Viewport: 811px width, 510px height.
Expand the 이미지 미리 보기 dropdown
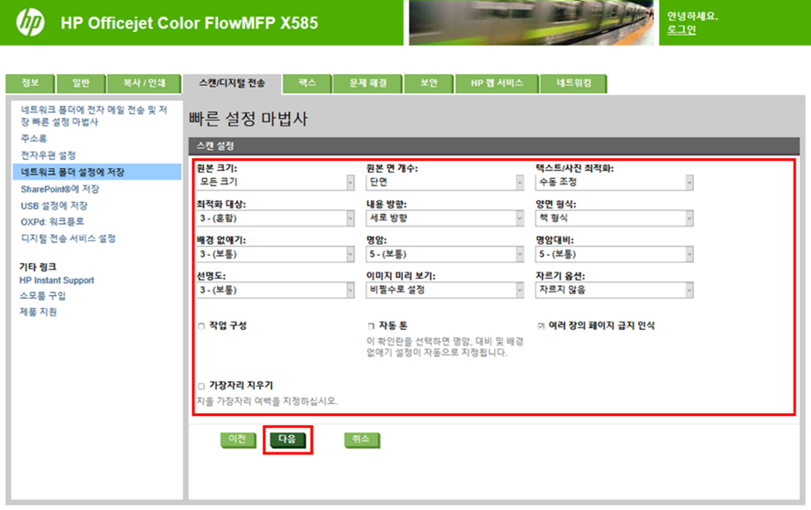point(445,290)
